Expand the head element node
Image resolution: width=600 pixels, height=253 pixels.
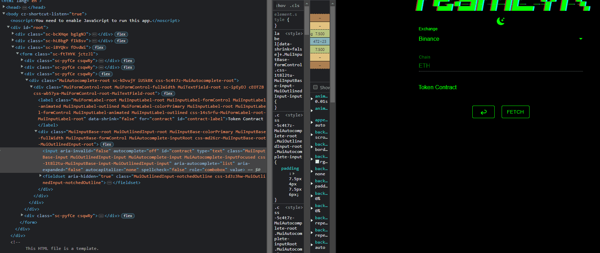(x=4, y=7)
